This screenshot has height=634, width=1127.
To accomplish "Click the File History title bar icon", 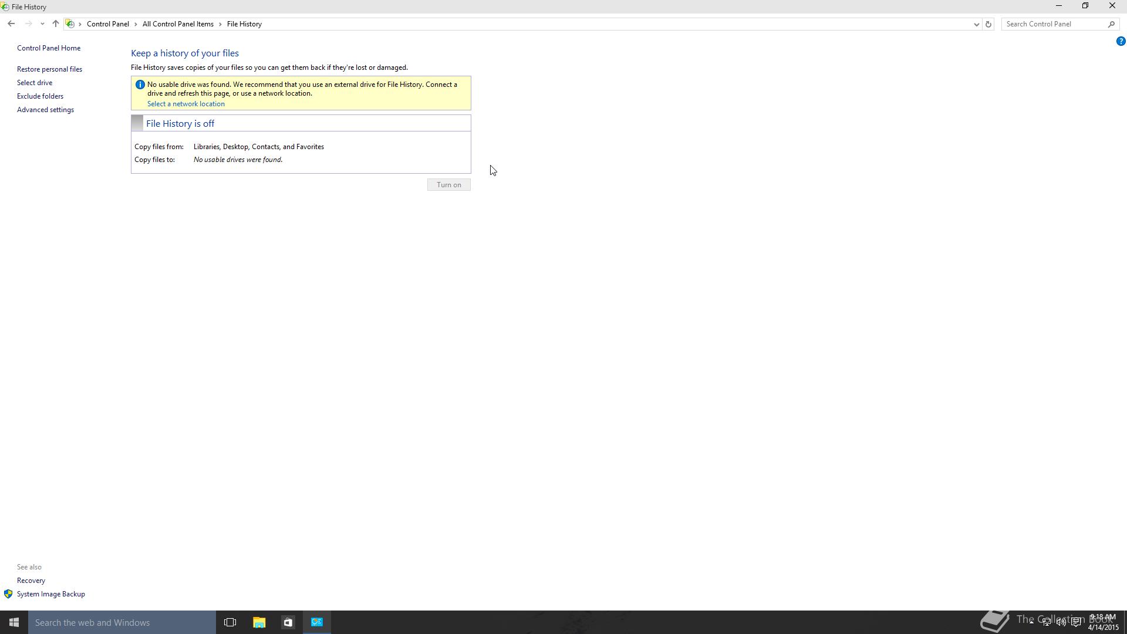I will (5, 7).
